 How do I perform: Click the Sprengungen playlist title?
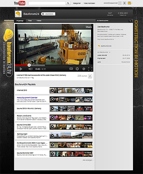coord(22,134)
